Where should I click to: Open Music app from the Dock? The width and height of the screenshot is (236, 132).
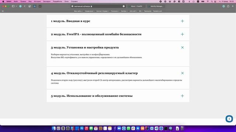(x=86, y=128)
